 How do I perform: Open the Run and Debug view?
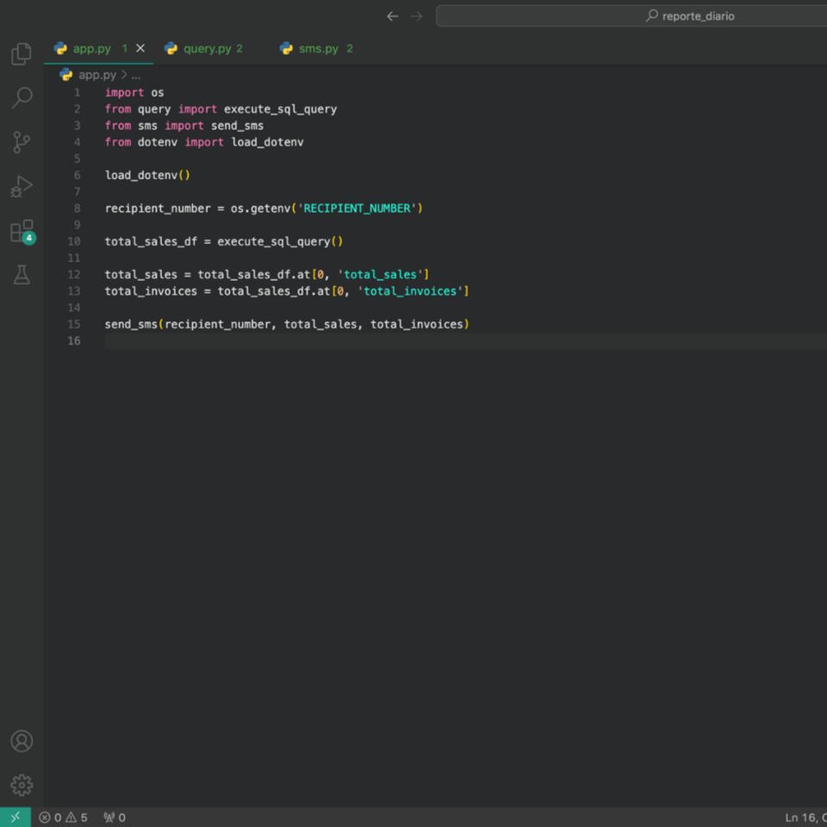click(x=22, y=186)
